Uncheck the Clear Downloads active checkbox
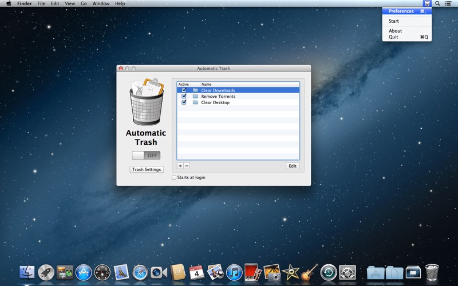This screenshot has height=286, width=458. pyautogui.click(x=184, y=90)
